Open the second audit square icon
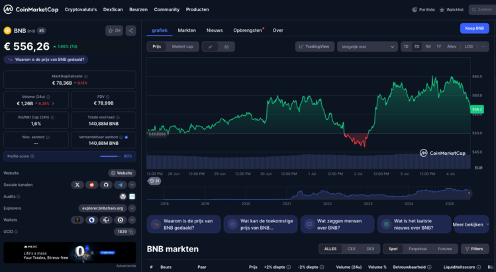This screenshot has width=496, height=272. click(x=132, y=197)
